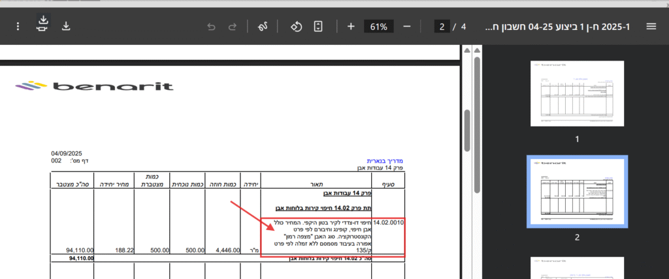Viewport: 669px width, 279px height.
Task: Select the draw annotation tool
Action: coord(265,27)
